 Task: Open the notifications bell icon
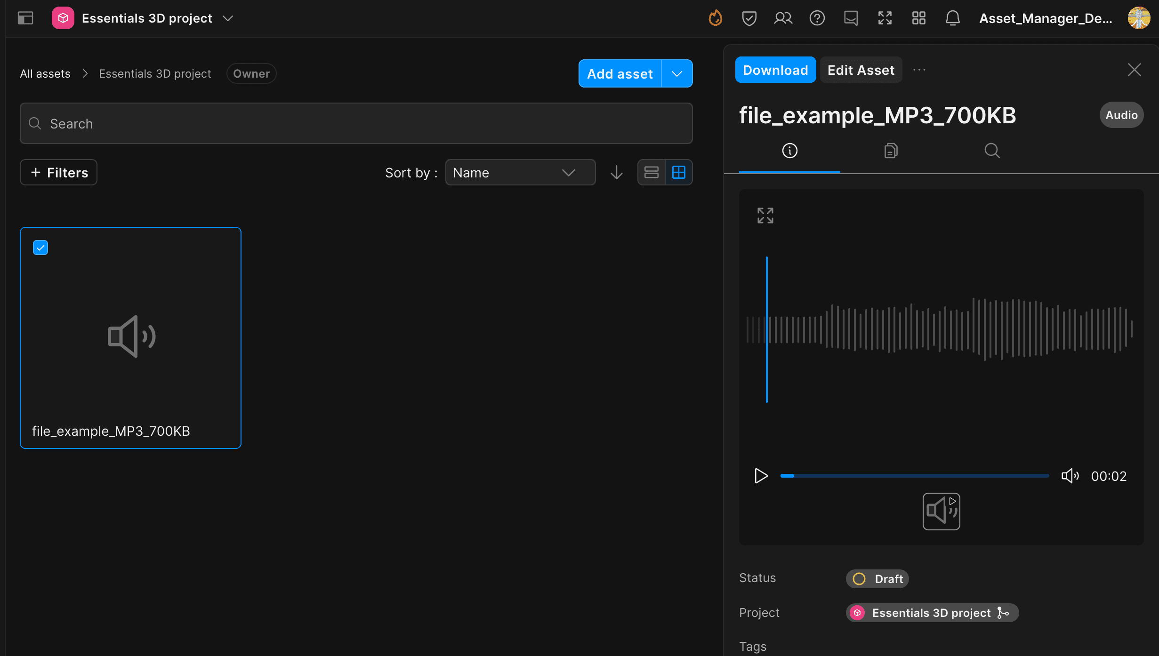point(953,18)
